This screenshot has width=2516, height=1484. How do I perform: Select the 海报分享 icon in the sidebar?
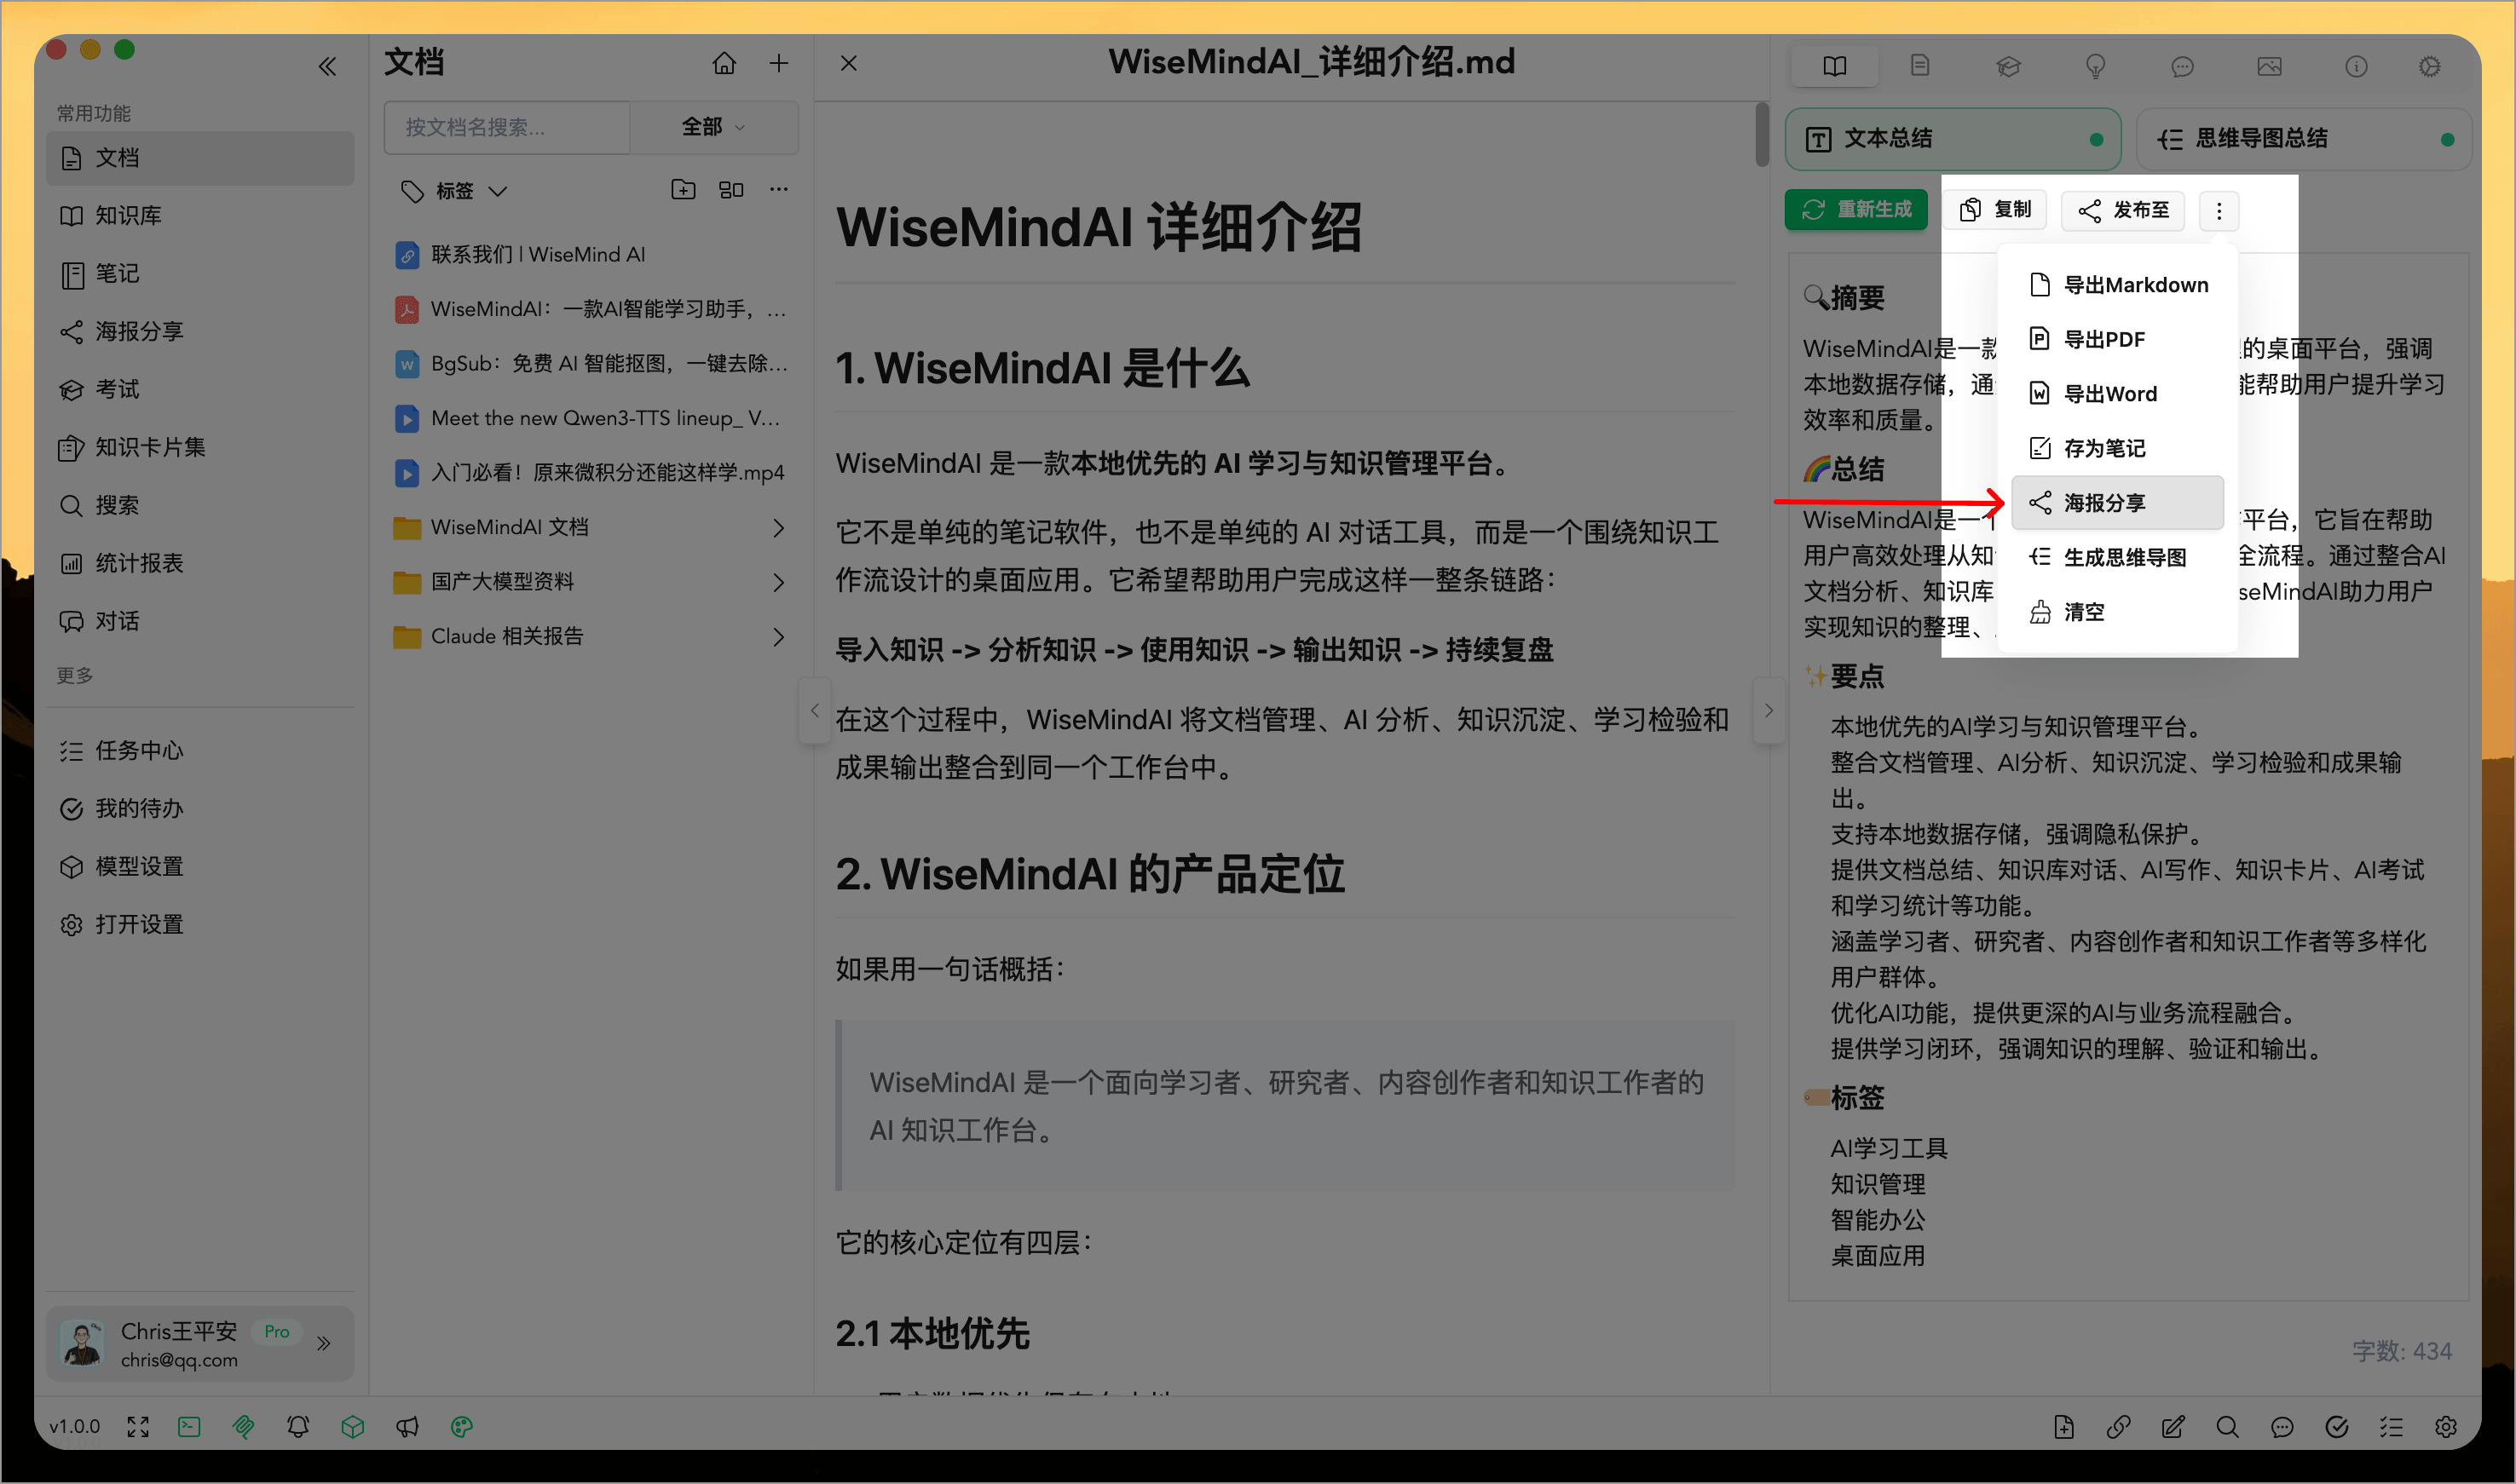[x=71, y=331]
